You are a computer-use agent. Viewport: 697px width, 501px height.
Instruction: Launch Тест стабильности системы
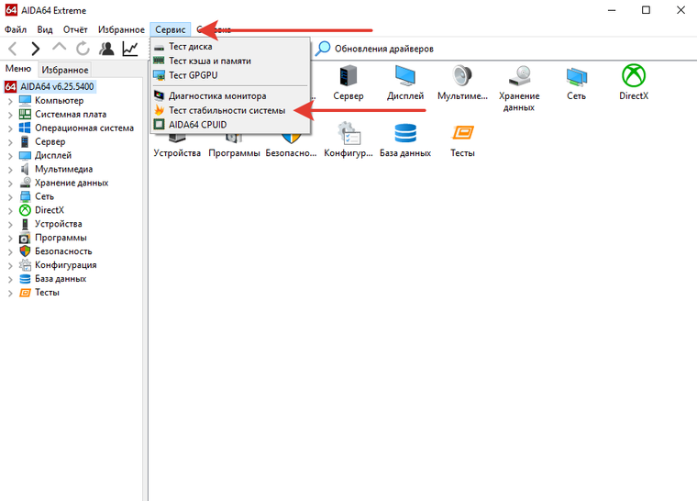[x=230, y=110]
